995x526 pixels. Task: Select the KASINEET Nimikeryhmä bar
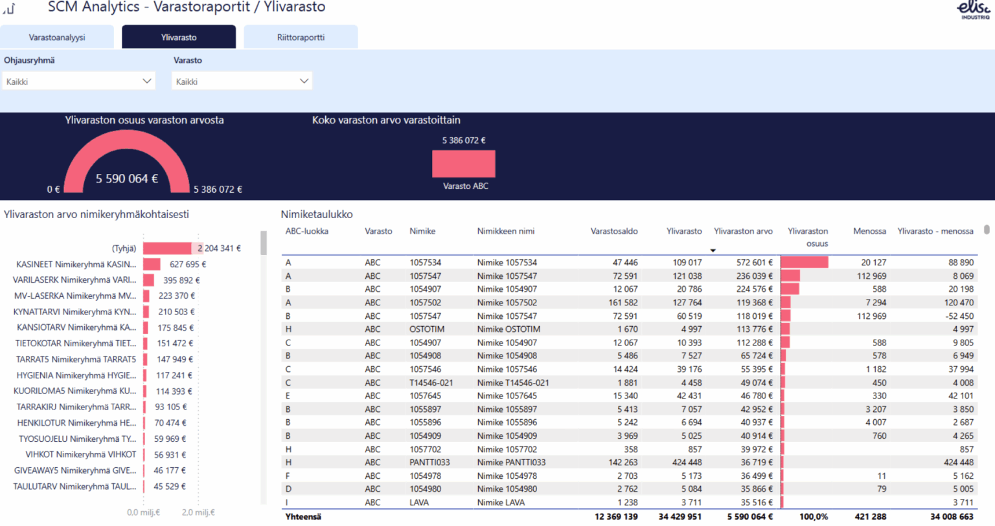pyautogui.click(x=152, y=265)
